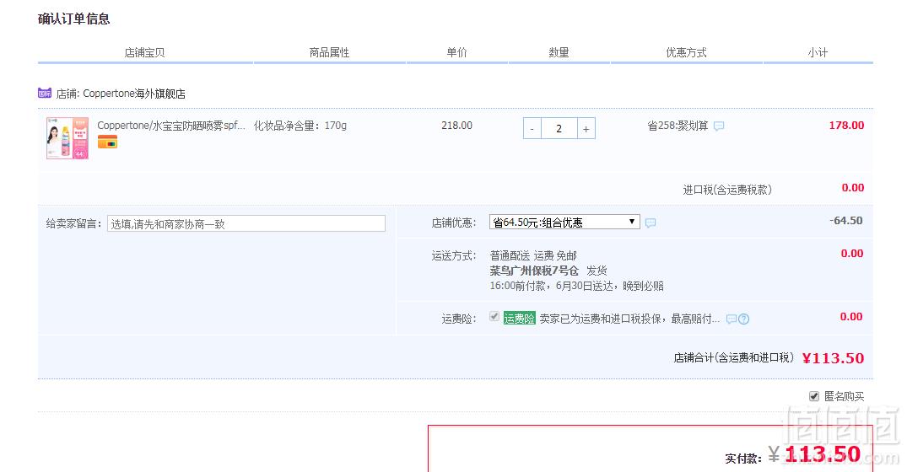Image resolution: width=907 pixels, height=472 pixels.
Task: Increase quantity with the plus button
Action: tap(586, 129)
